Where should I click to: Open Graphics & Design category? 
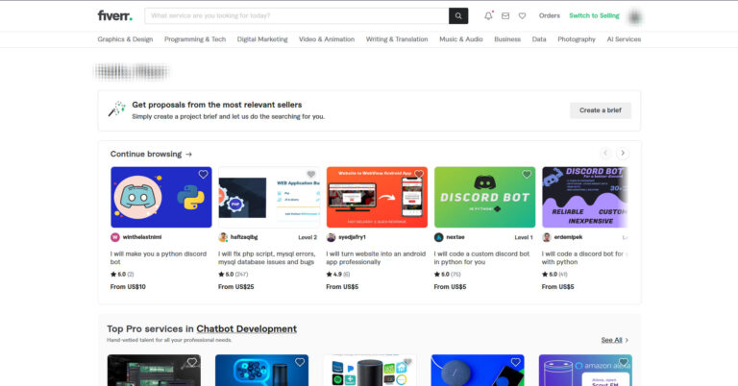tap(125, 39)
